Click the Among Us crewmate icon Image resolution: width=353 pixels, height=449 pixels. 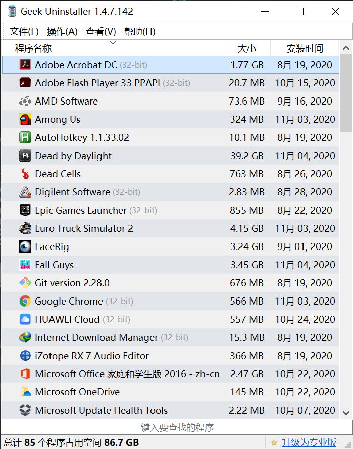25,119
